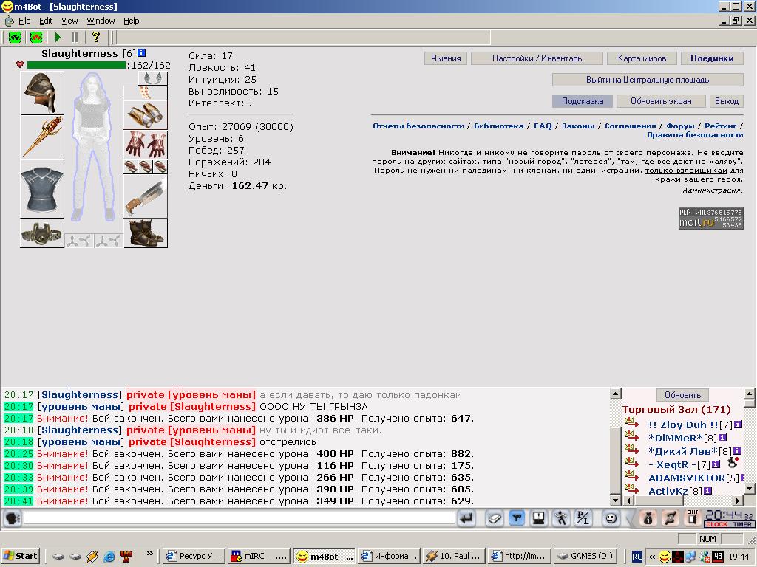Open the Поединки tab
The width and height of the screenshot is (757, 567).
click(712, 58)
